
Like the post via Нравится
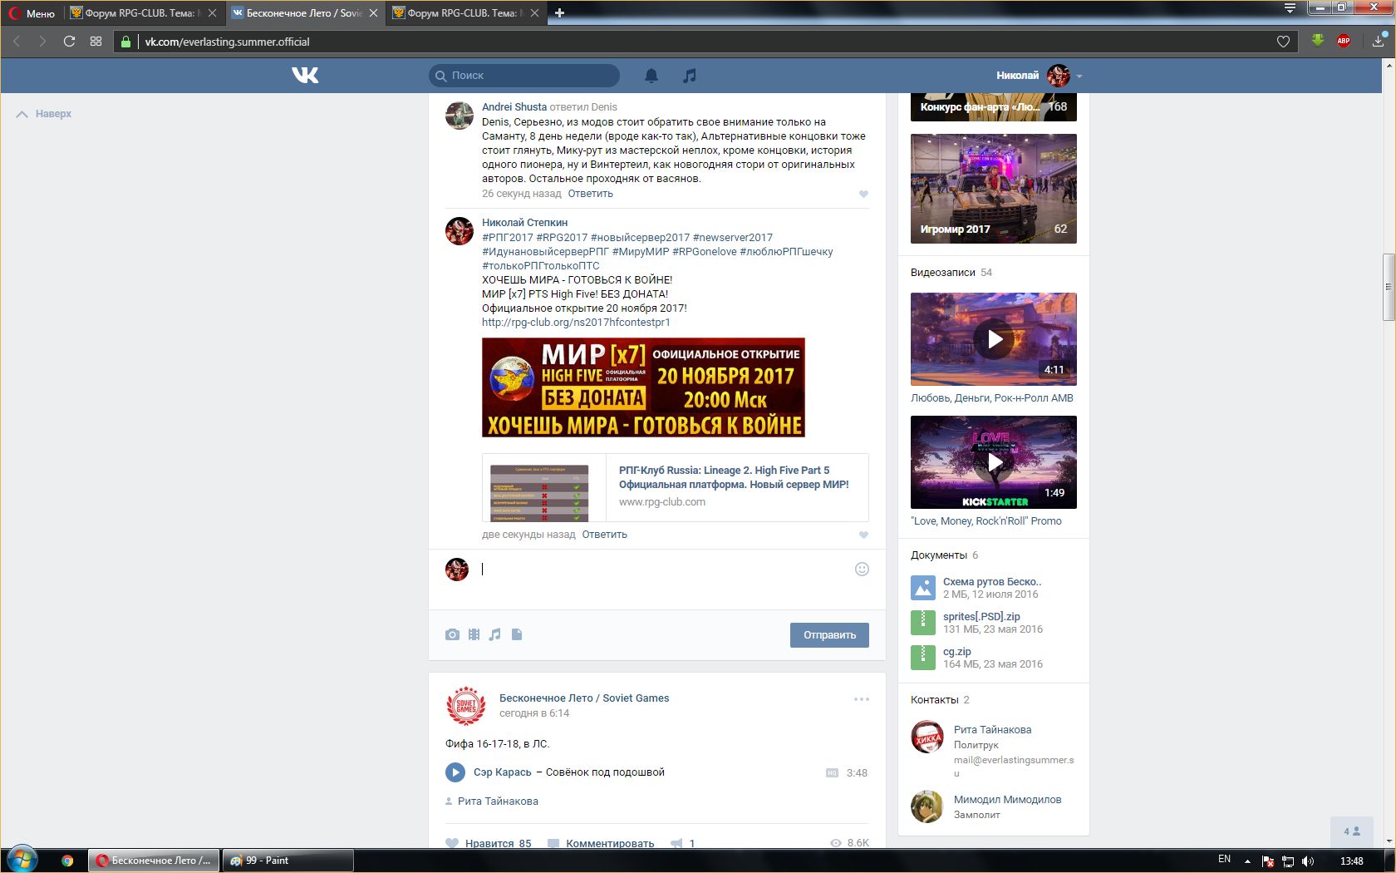pos(489,842)
